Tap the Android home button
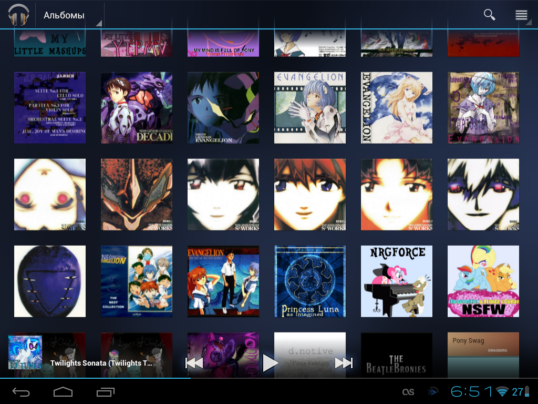Image resolution: width=538 pixels, height=404 pixels. (x=63, y=391)
